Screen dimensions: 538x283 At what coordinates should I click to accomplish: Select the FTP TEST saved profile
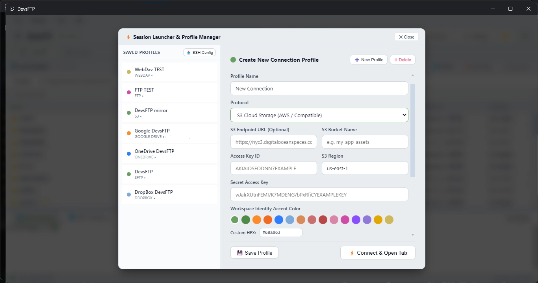click(170, 92)
